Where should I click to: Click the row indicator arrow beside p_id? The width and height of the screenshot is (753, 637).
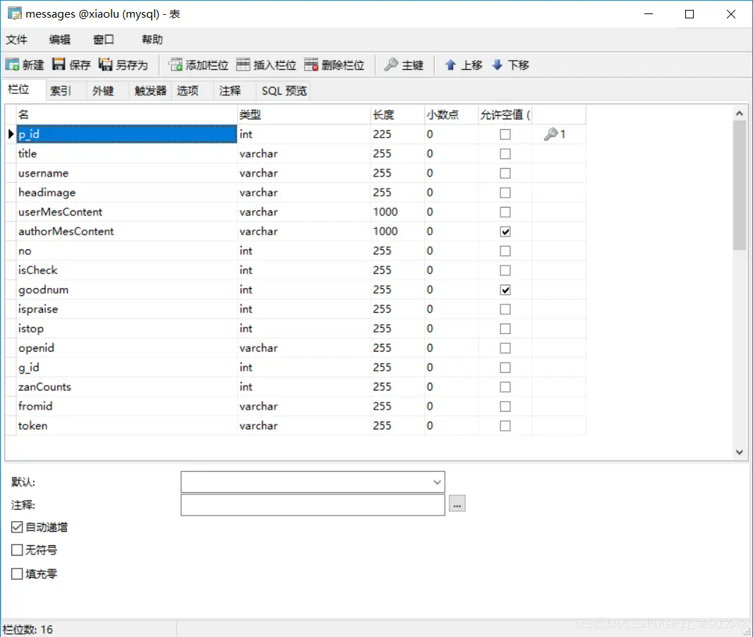click(11, 134)
